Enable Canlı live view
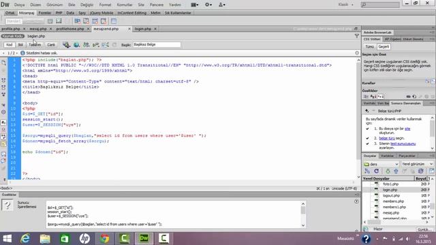 [x=51, y=45]
